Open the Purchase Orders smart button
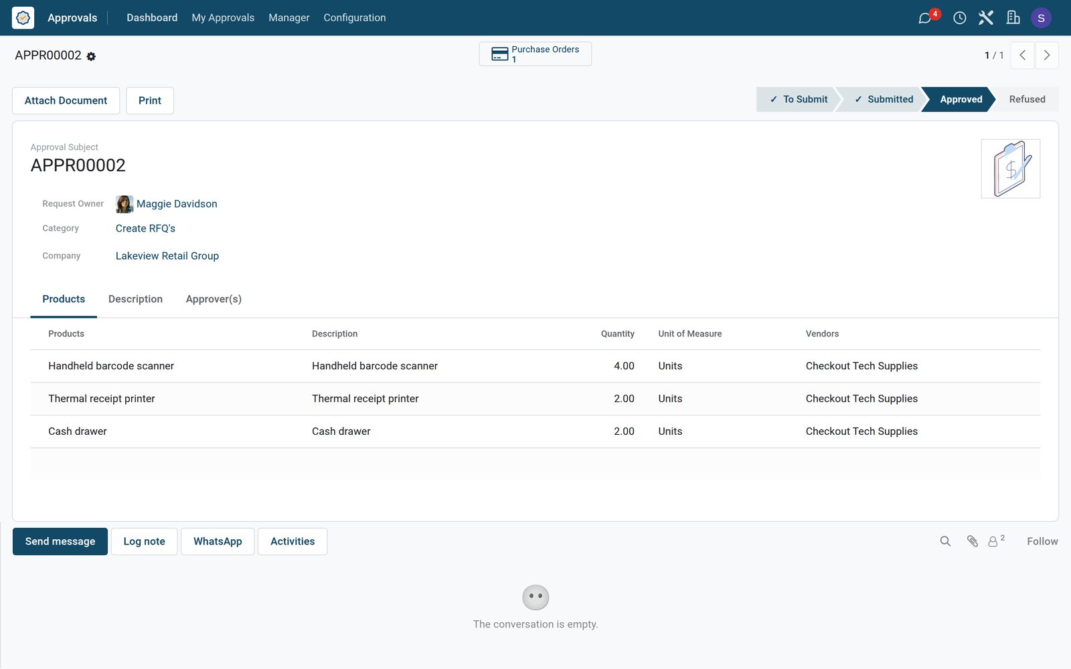1071x669 pixels. point(535,54)
